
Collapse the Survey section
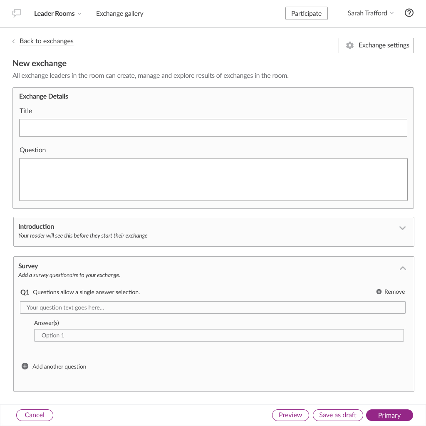(402, 268)
